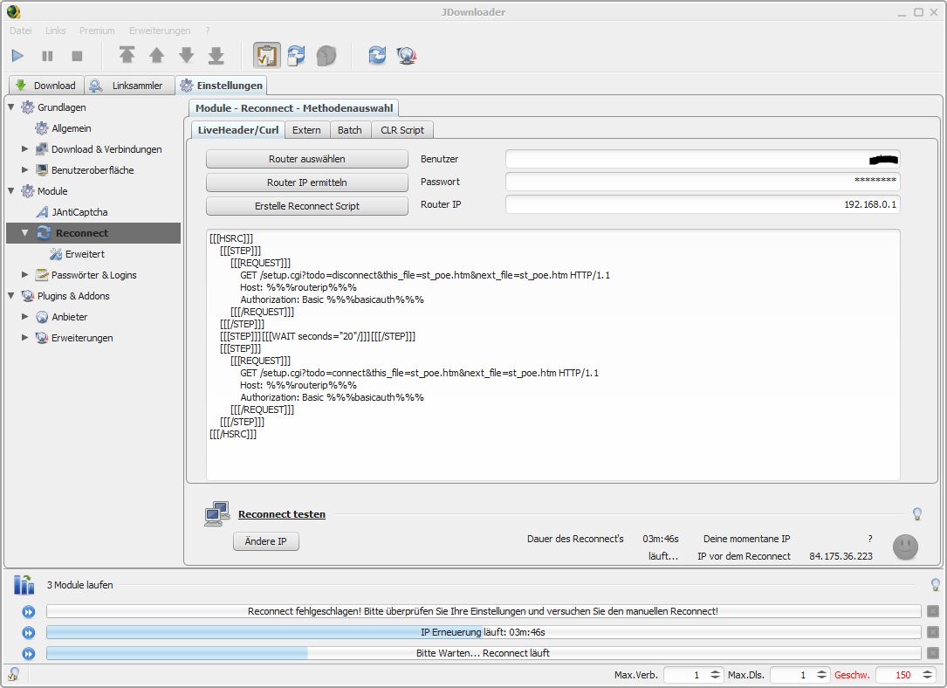Screen dimensions: 947x688
Task: Expand the Benutzeroberfläche node
Action: 24,169
